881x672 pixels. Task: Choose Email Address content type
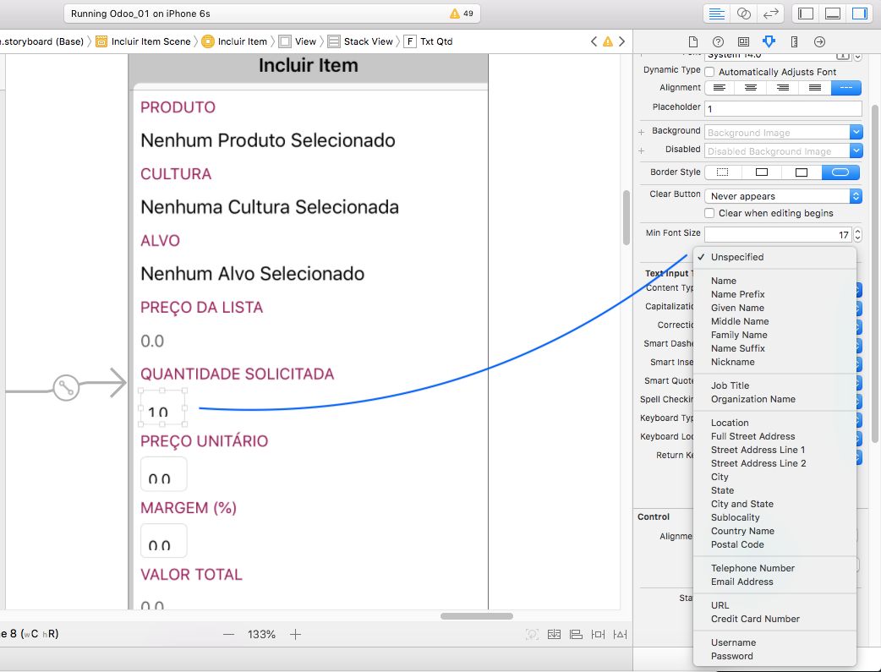[774, 582]
